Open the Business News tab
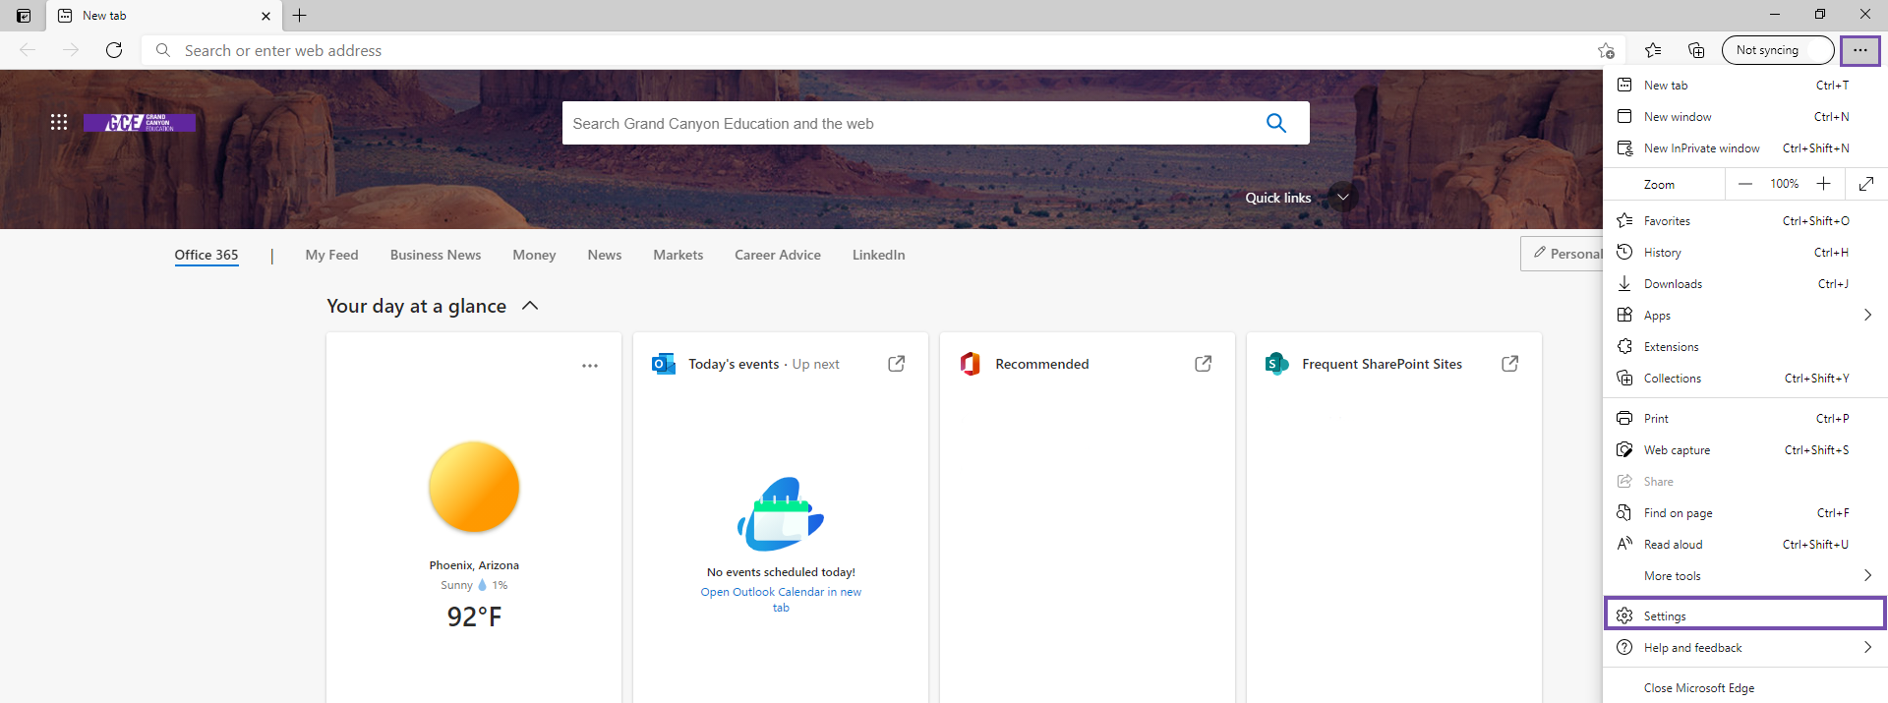1888x703 pixels. coord(436,255)
